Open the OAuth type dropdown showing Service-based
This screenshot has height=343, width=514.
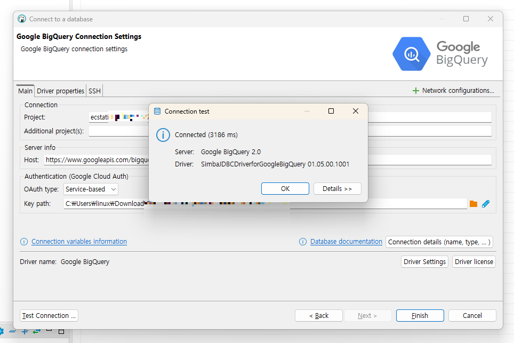[91, 189]
